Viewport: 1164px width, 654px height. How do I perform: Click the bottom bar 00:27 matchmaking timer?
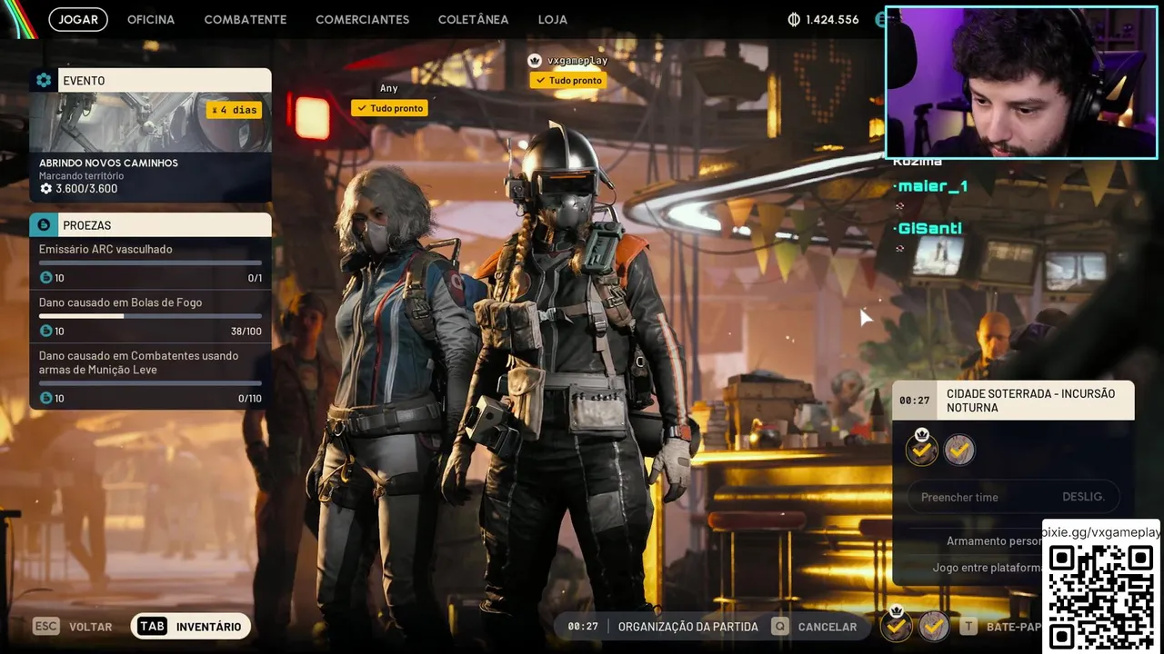[583, 627]
